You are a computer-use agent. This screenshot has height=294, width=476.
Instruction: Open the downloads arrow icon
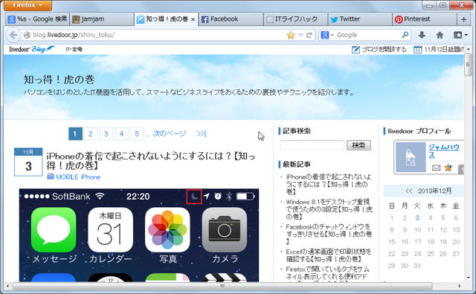click(x=422, y=35)
